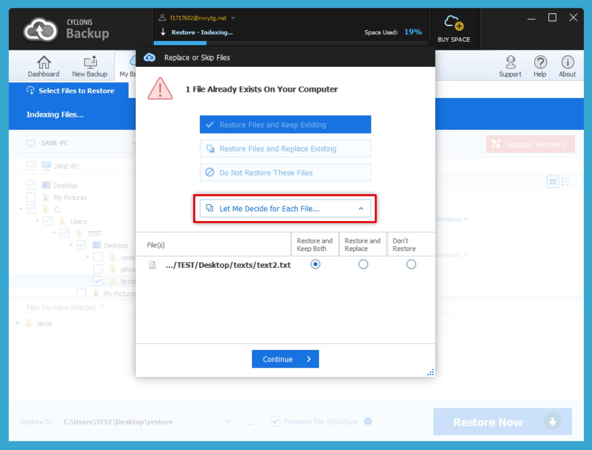This screenshot has width=592, height=450.
Task: Choose Restore Files and Replace Existing option
Action: (285, 149)
